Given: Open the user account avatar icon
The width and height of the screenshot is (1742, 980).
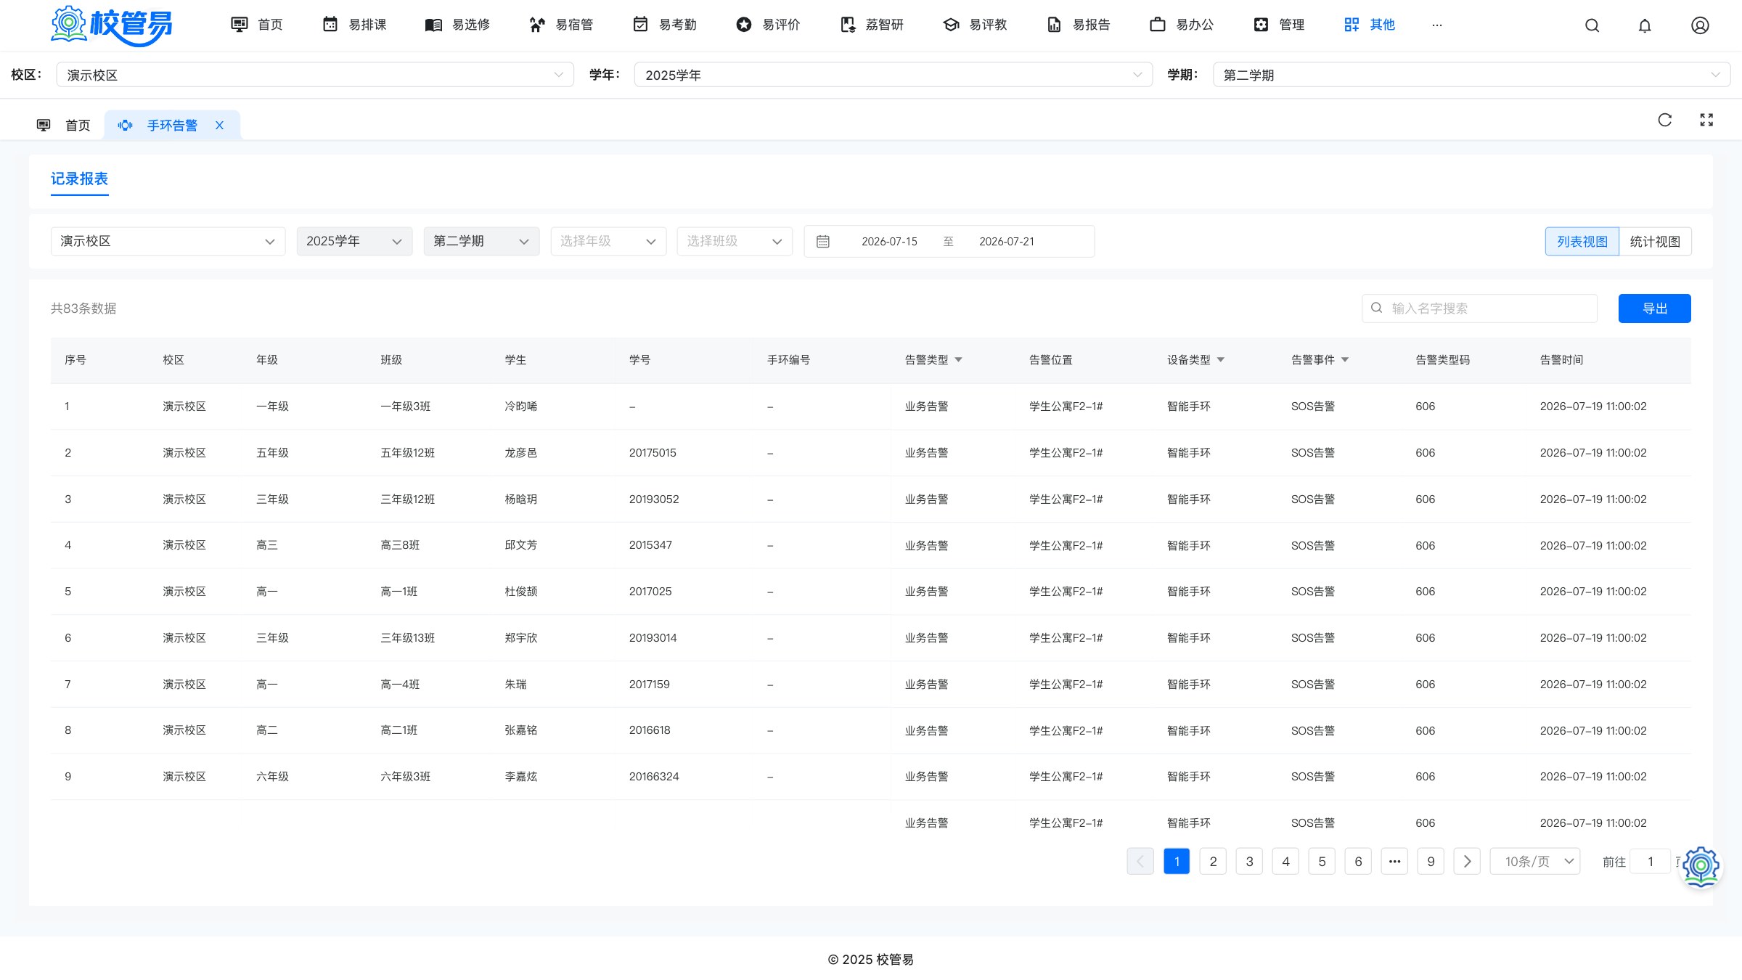Looking at the screenshot, I should click(1700, 25).
